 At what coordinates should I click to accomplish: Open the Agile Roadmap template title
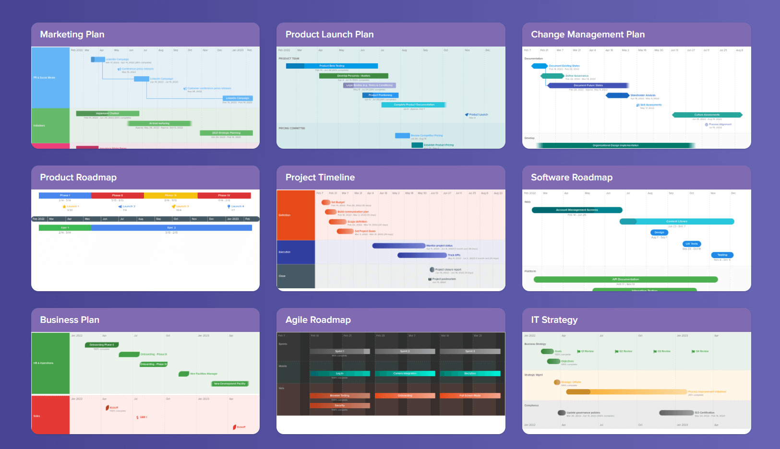click(318, 320)
